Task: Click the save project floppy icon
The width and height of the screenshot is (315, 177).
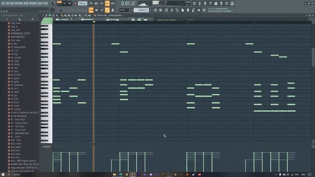Action: coord(216,3)
